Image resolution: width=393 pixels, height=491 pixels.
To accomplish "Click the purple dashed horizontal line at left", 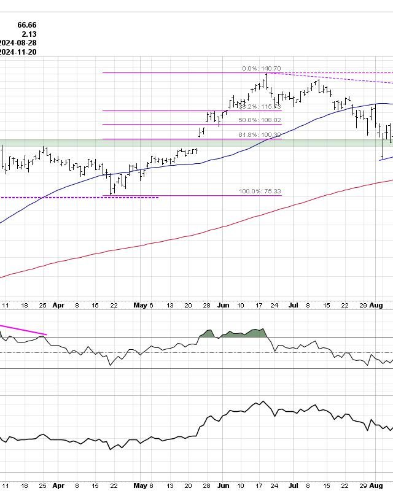I will [x=80, y=197].
